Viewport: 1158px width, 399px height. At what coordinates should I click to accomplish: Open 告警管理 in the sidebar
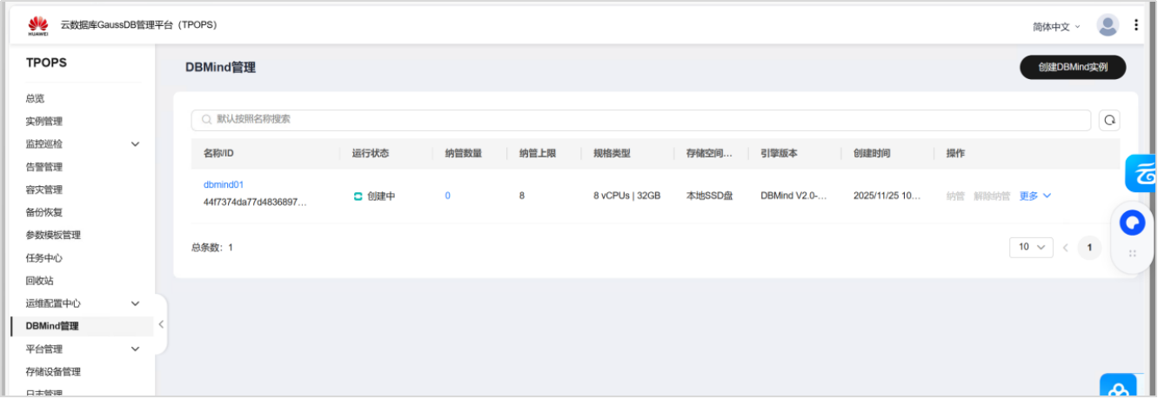44,167
